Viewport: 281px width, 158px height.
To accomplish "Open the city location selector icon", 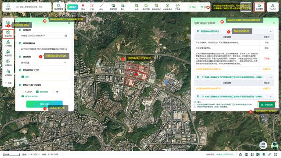I will [x=8, y=7].
